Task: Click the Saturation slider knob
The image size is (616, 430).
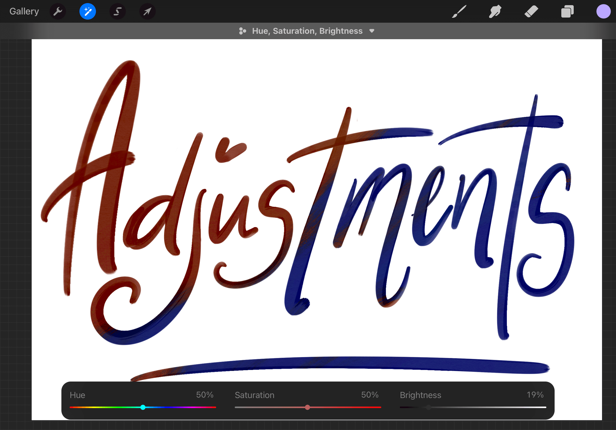Action: tap(307, 407)
